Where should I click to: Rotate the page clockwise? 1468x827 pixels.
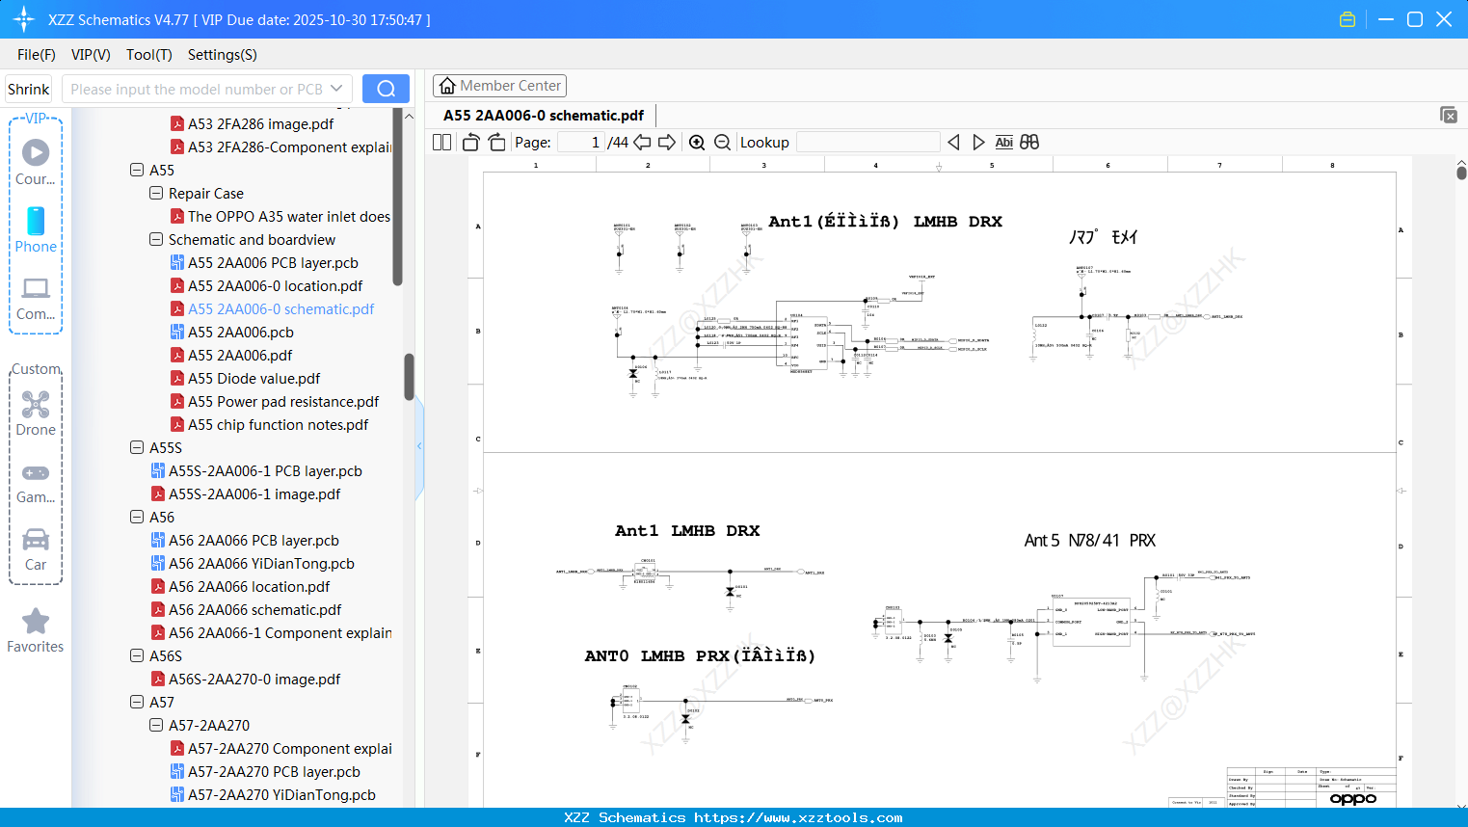tap(497, 143)
